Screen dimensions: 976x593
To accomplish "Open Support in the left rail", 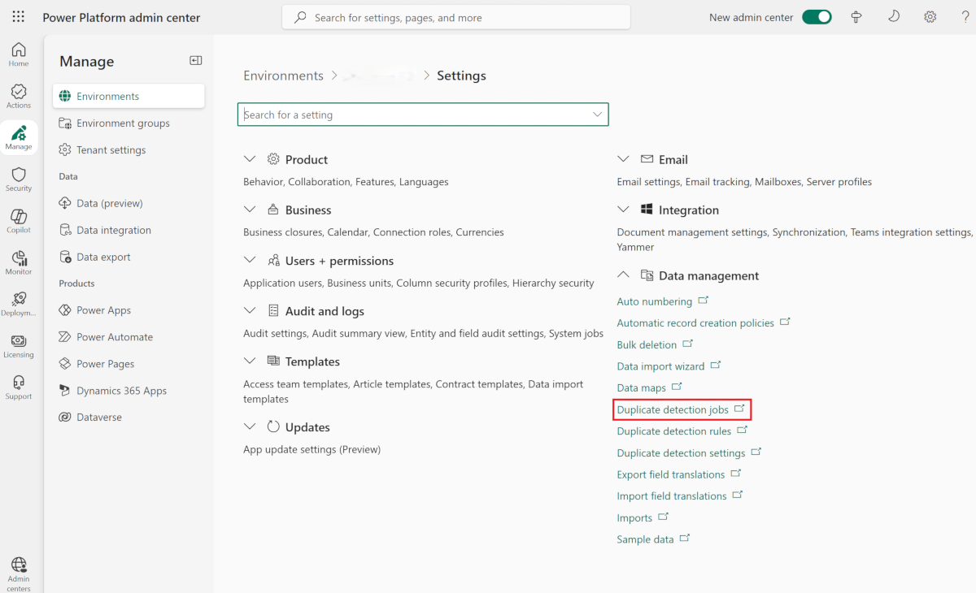I will (x=19, y=387).
